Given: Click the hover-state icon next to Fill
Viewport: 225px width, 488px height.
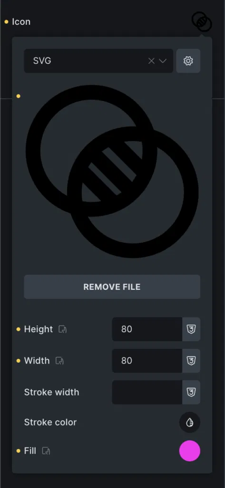Looking at the screenshot, I should (x=46, y=451).
